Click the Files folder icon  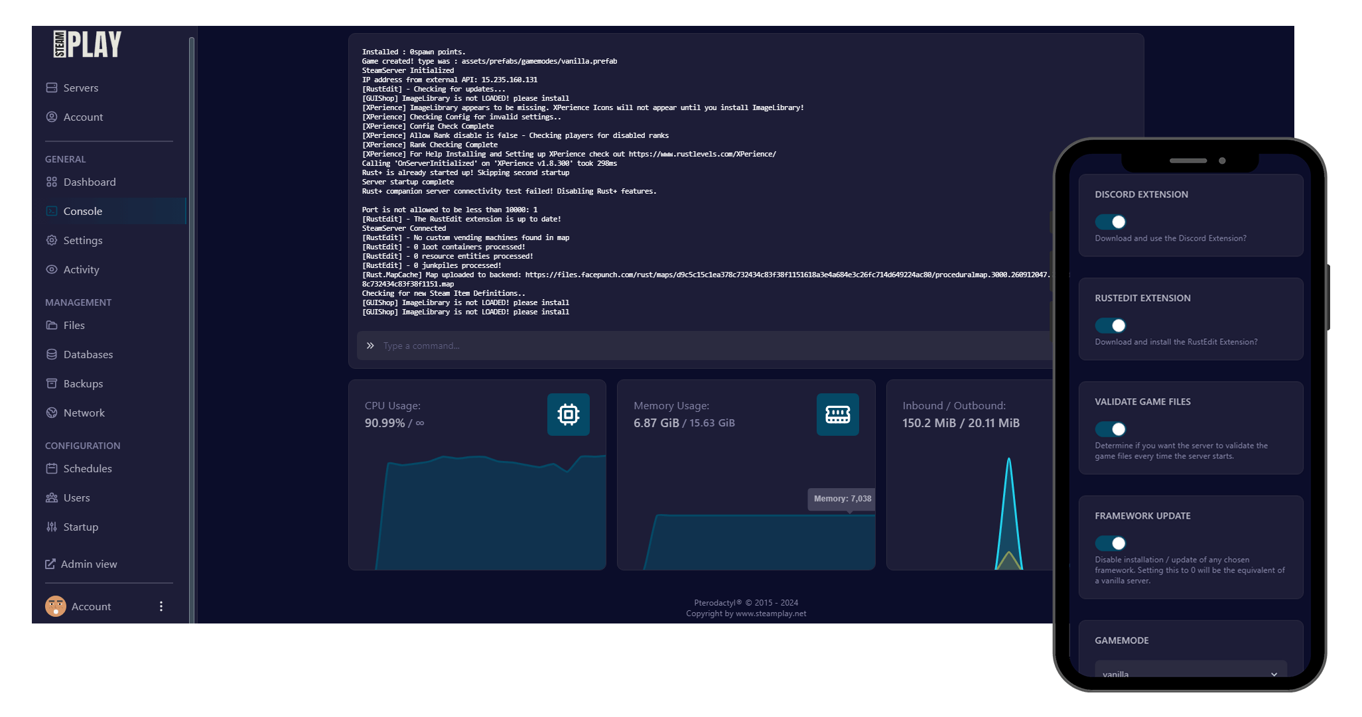tap(52, 325)
